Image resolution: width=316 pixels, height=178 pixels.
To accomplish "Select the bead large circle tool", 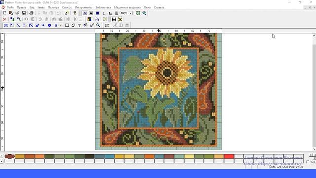I will [49, 25].
